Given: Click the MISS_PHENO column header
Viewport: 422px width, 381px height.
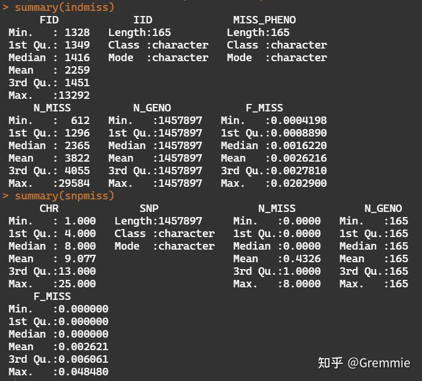Looking at the screenshot, I should coord(264,20).
